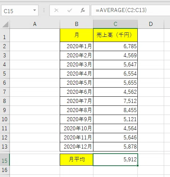Select row 7 header
This screenshot has height=177, width=170.
5,92
